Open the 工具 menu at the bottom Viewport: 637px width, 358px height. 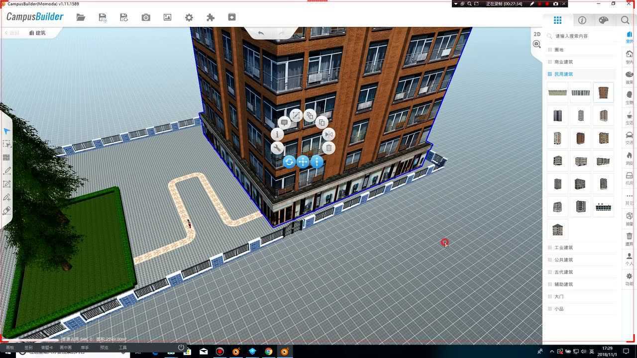point(122,347)
